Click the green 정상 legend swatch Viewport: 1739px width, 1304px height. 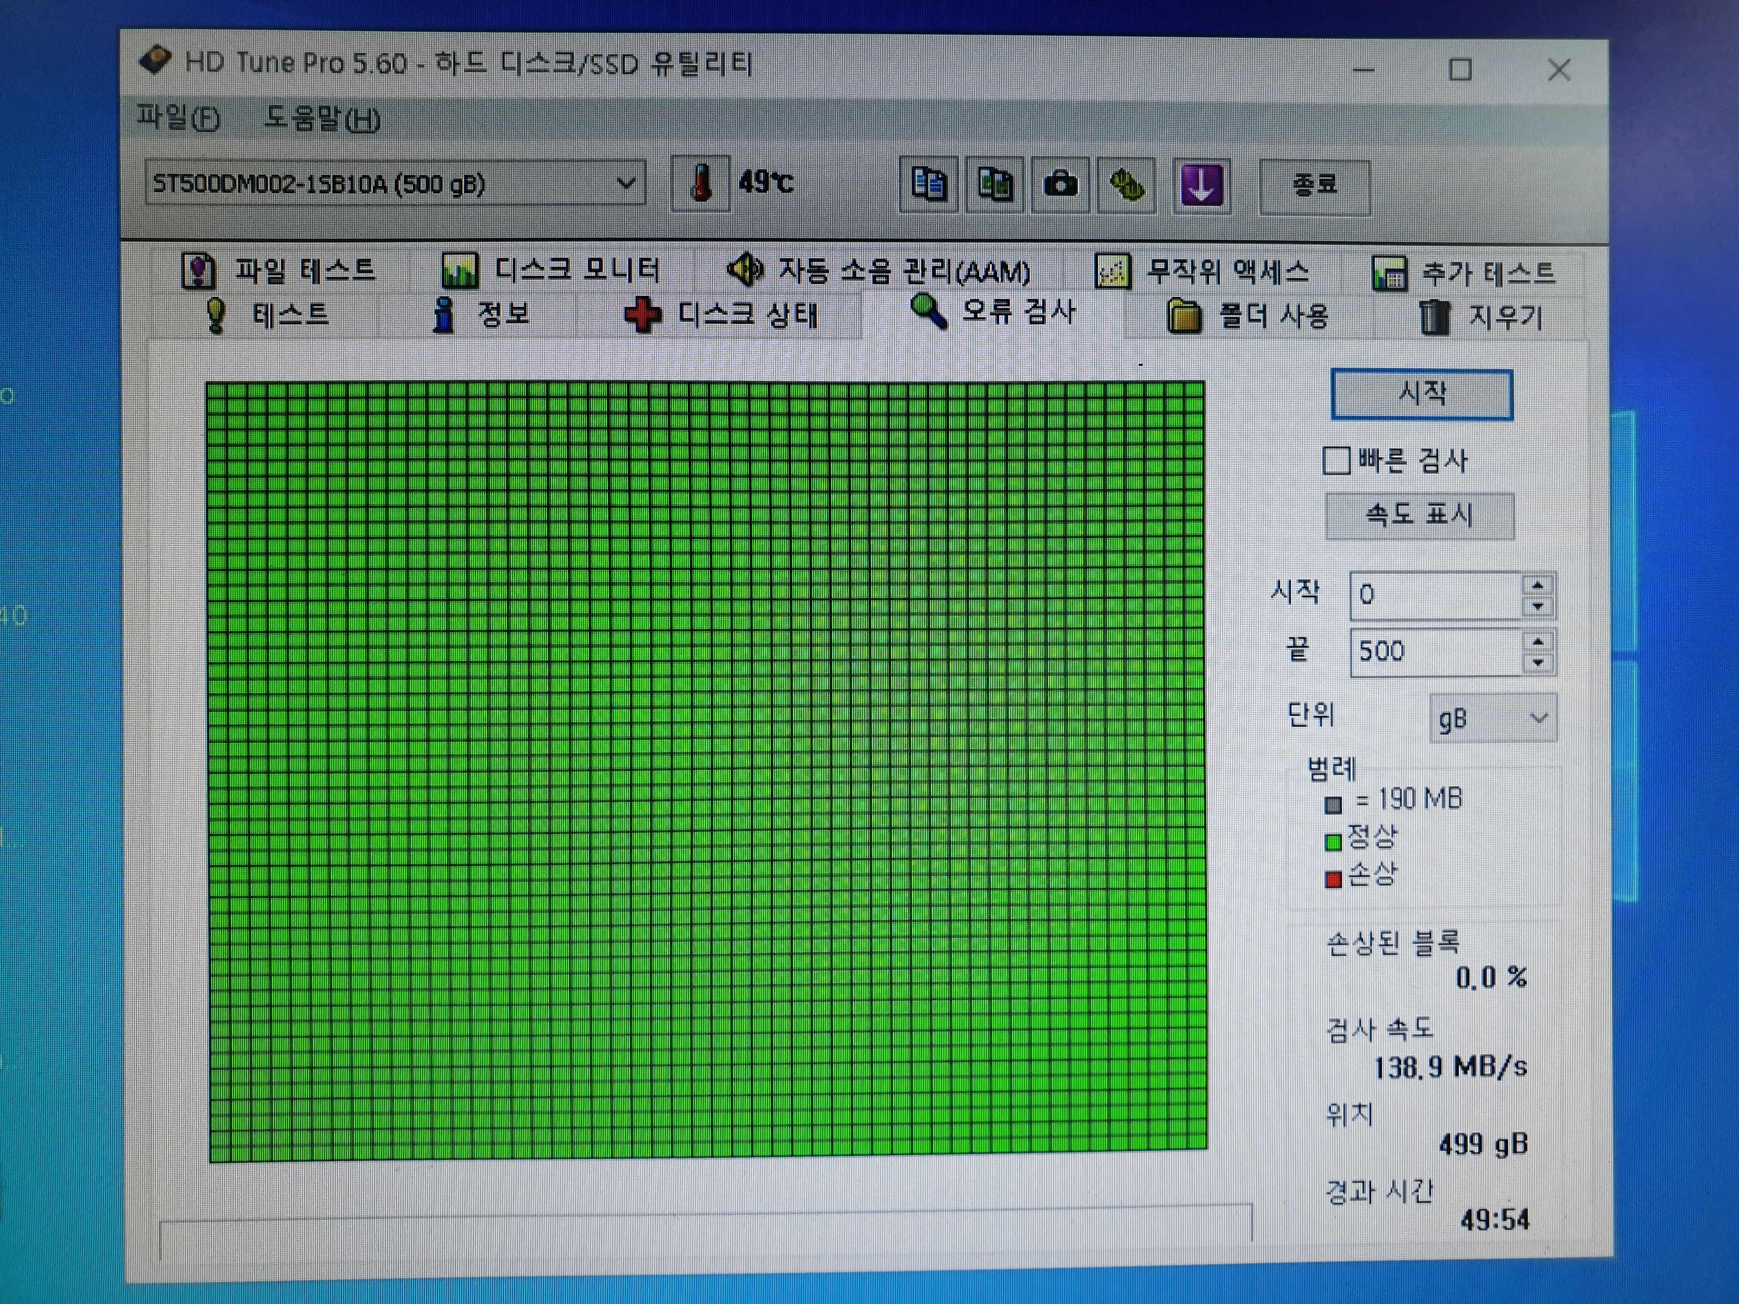(x=1333, y=843)
